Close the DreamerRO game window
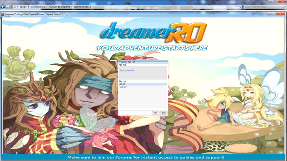Viewport: 287px width, 161px height. pos(281,14)
